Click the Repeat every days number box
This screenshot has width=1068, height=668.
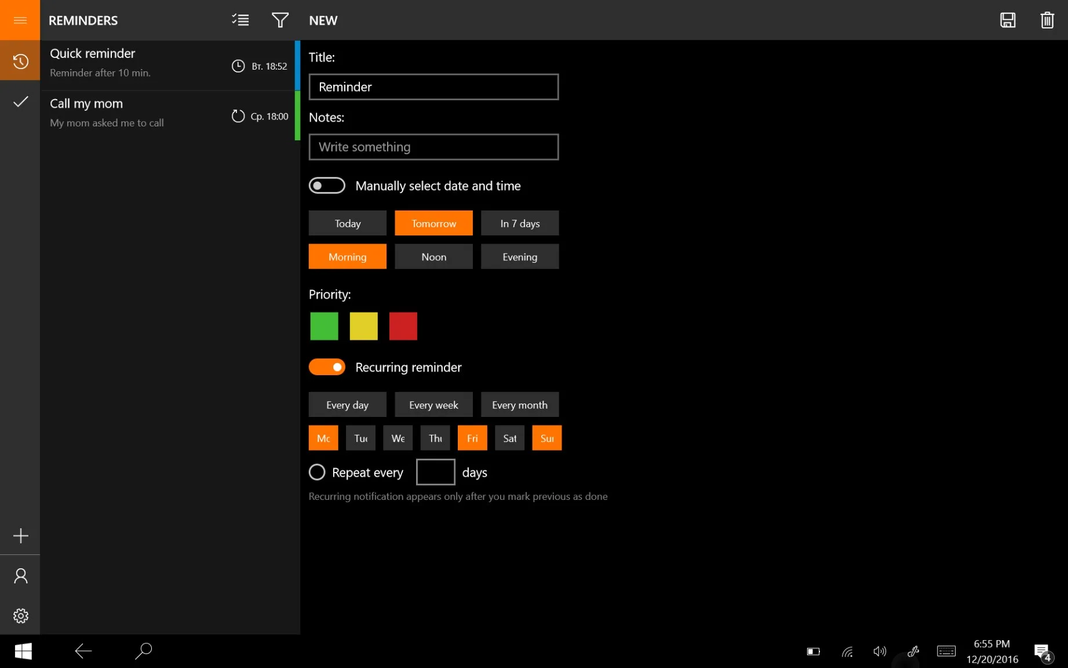pyautogui.click(x=436, y=472)
